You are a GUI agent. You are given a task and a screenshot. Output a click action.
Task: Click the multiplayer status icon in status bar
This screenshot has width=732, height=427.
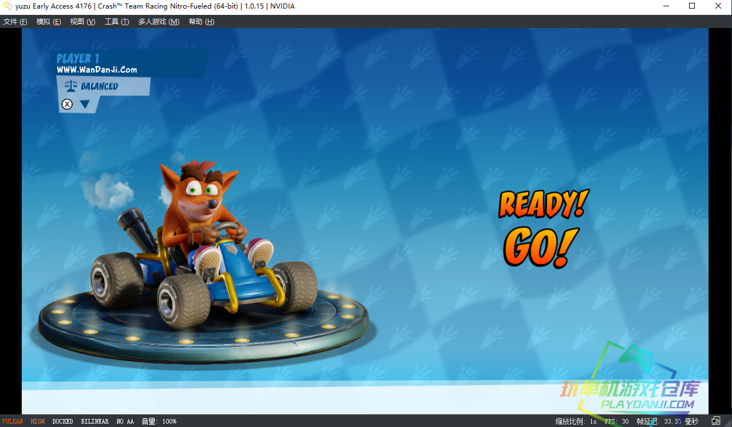coord(715,421)
